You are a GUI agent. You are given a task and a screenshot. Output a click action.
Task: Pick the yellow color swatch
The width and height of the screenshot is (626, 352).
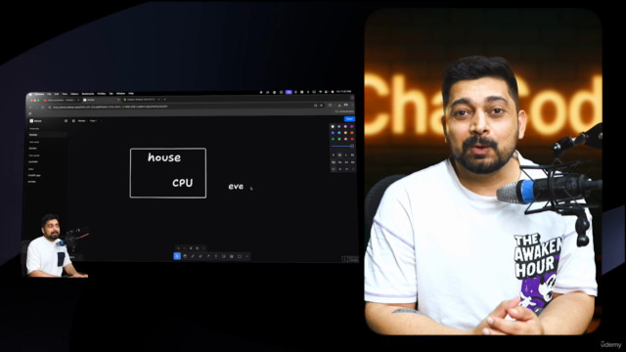[345, 133]
